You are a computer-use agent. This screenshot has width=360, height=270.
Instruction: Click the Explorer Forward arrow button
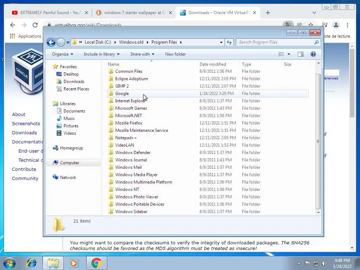61,42
